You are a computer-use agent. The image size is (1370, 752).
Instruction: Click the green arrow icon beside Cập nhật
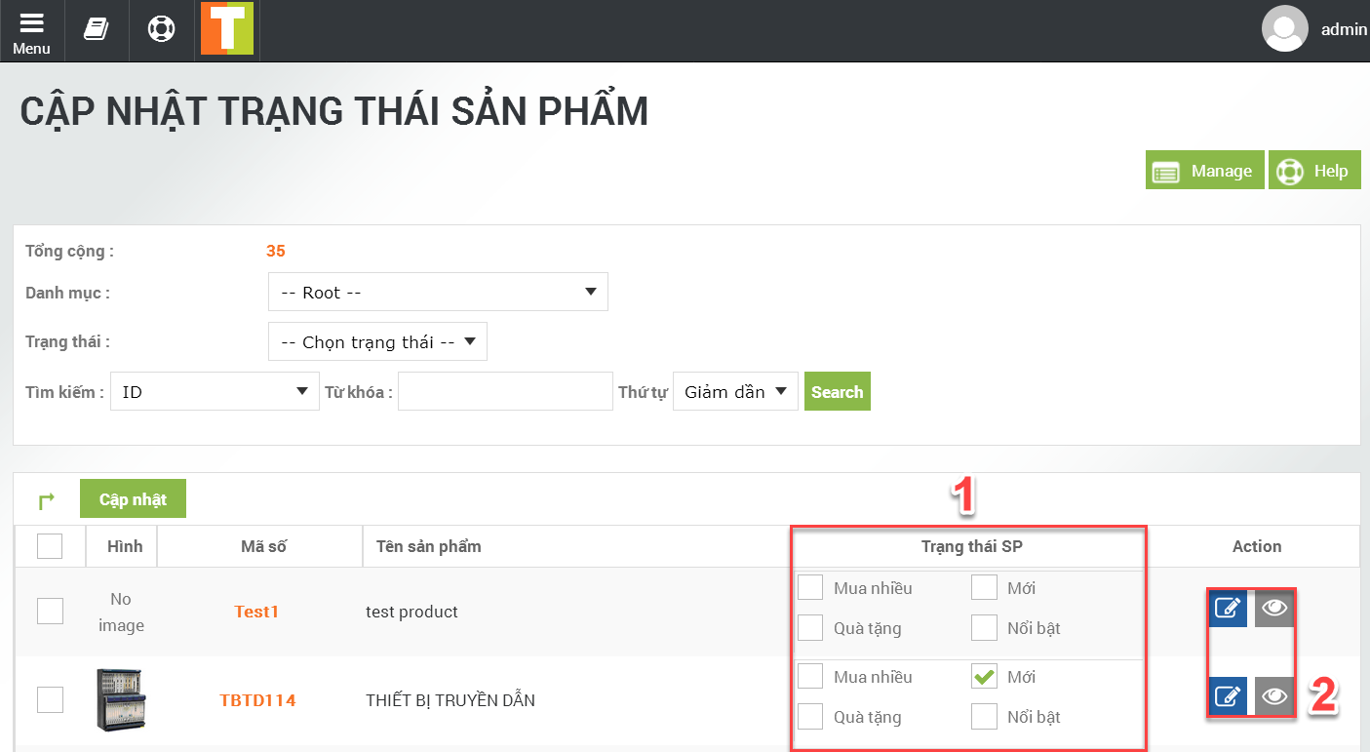[x=46, y=500]
